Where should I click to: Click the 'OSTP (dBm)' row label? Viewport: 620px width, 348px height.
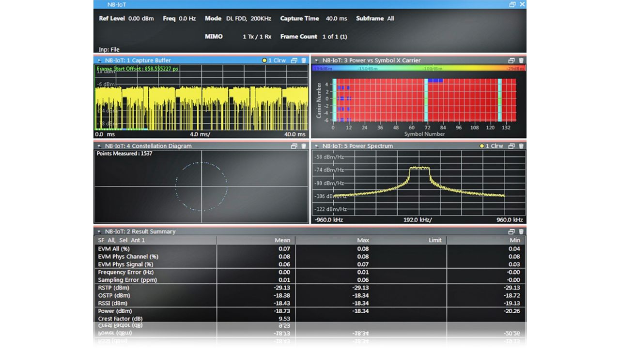(x=114, y=295)
